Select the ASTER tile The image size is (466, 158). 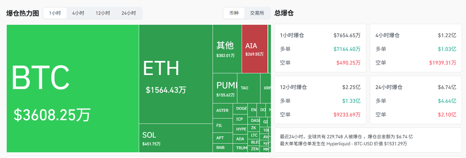(x=223, y=110)
